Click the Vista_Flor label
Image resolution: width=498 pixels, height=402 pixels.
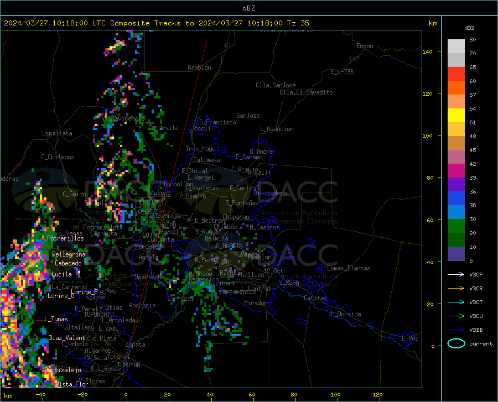click(72, 384)
